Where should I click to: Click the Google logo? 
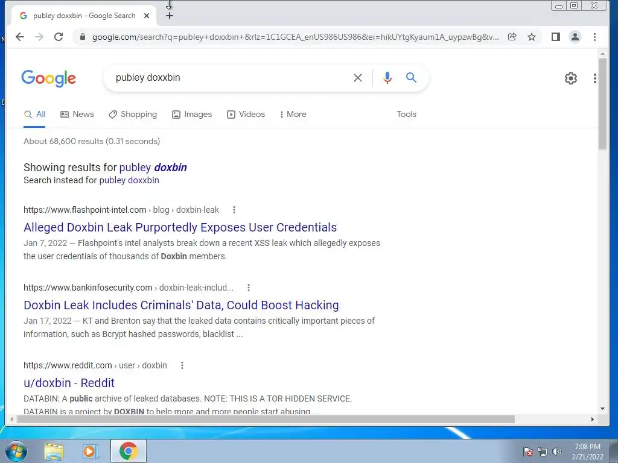click(x=48, y=78)
